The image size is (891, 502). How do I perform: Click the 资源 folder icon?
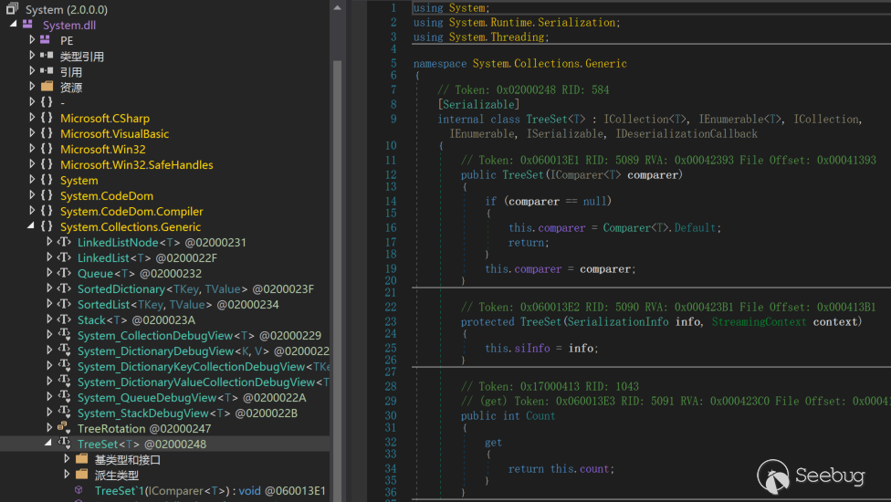click(x=47, y=87)
